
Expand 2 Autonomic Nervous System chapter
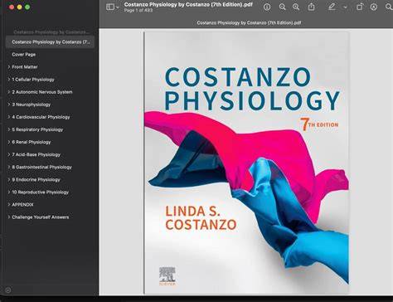click(x=9, y=92)
